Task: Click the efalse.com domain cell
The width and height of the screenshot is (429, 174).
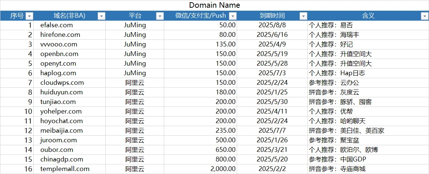Action: [x=57, y=25]
